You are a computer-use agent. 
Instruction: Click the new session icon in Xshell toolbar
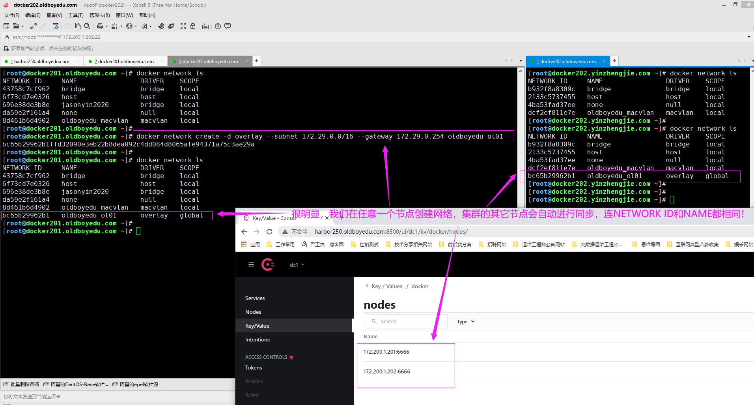coord(6,26)
